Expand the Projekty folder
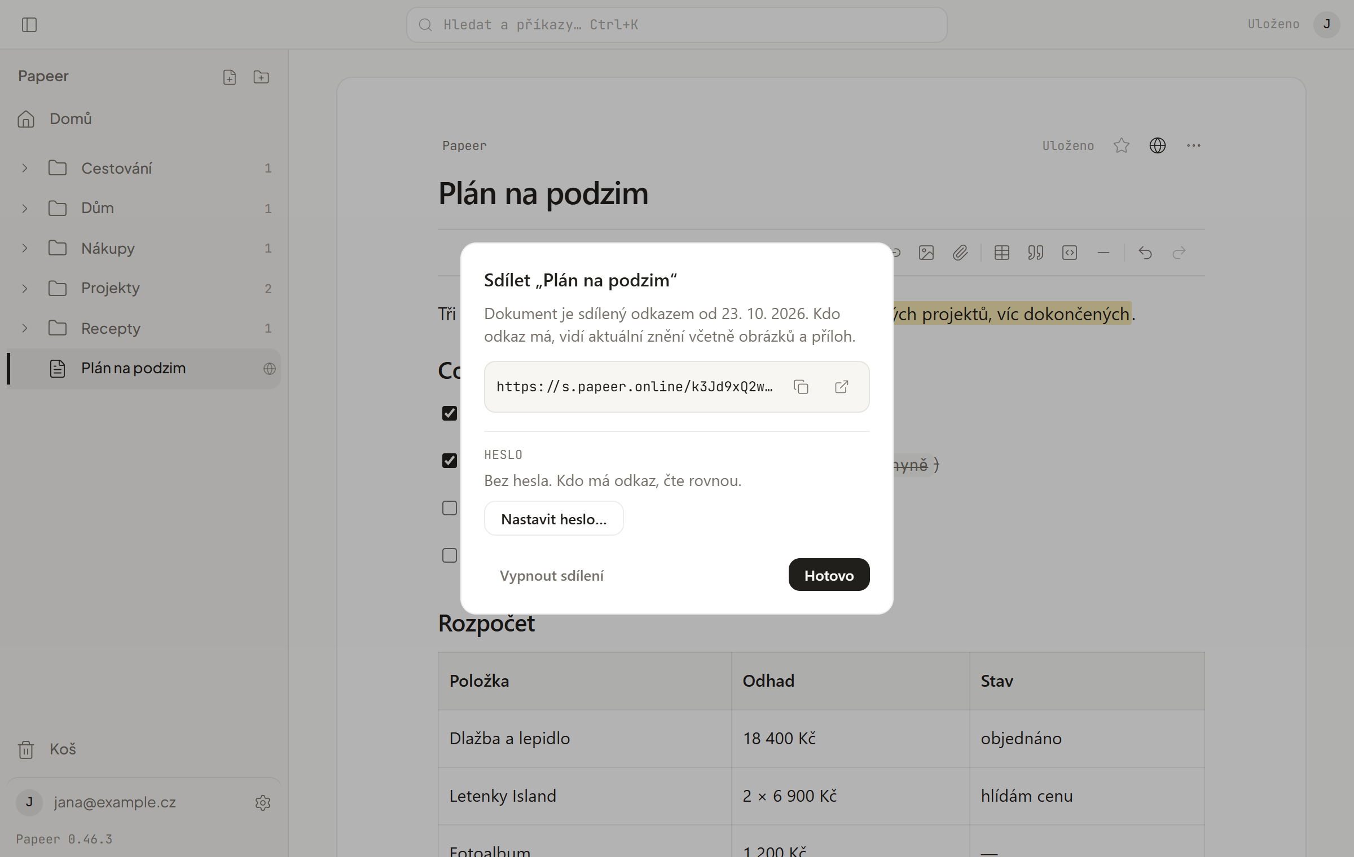This screenshot has width=1354, height=857. click(25, 289)
